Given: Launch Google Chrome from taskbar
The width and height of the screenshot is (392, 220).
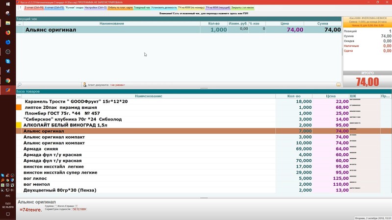Looking at the screenshot, I should point(8,81).
